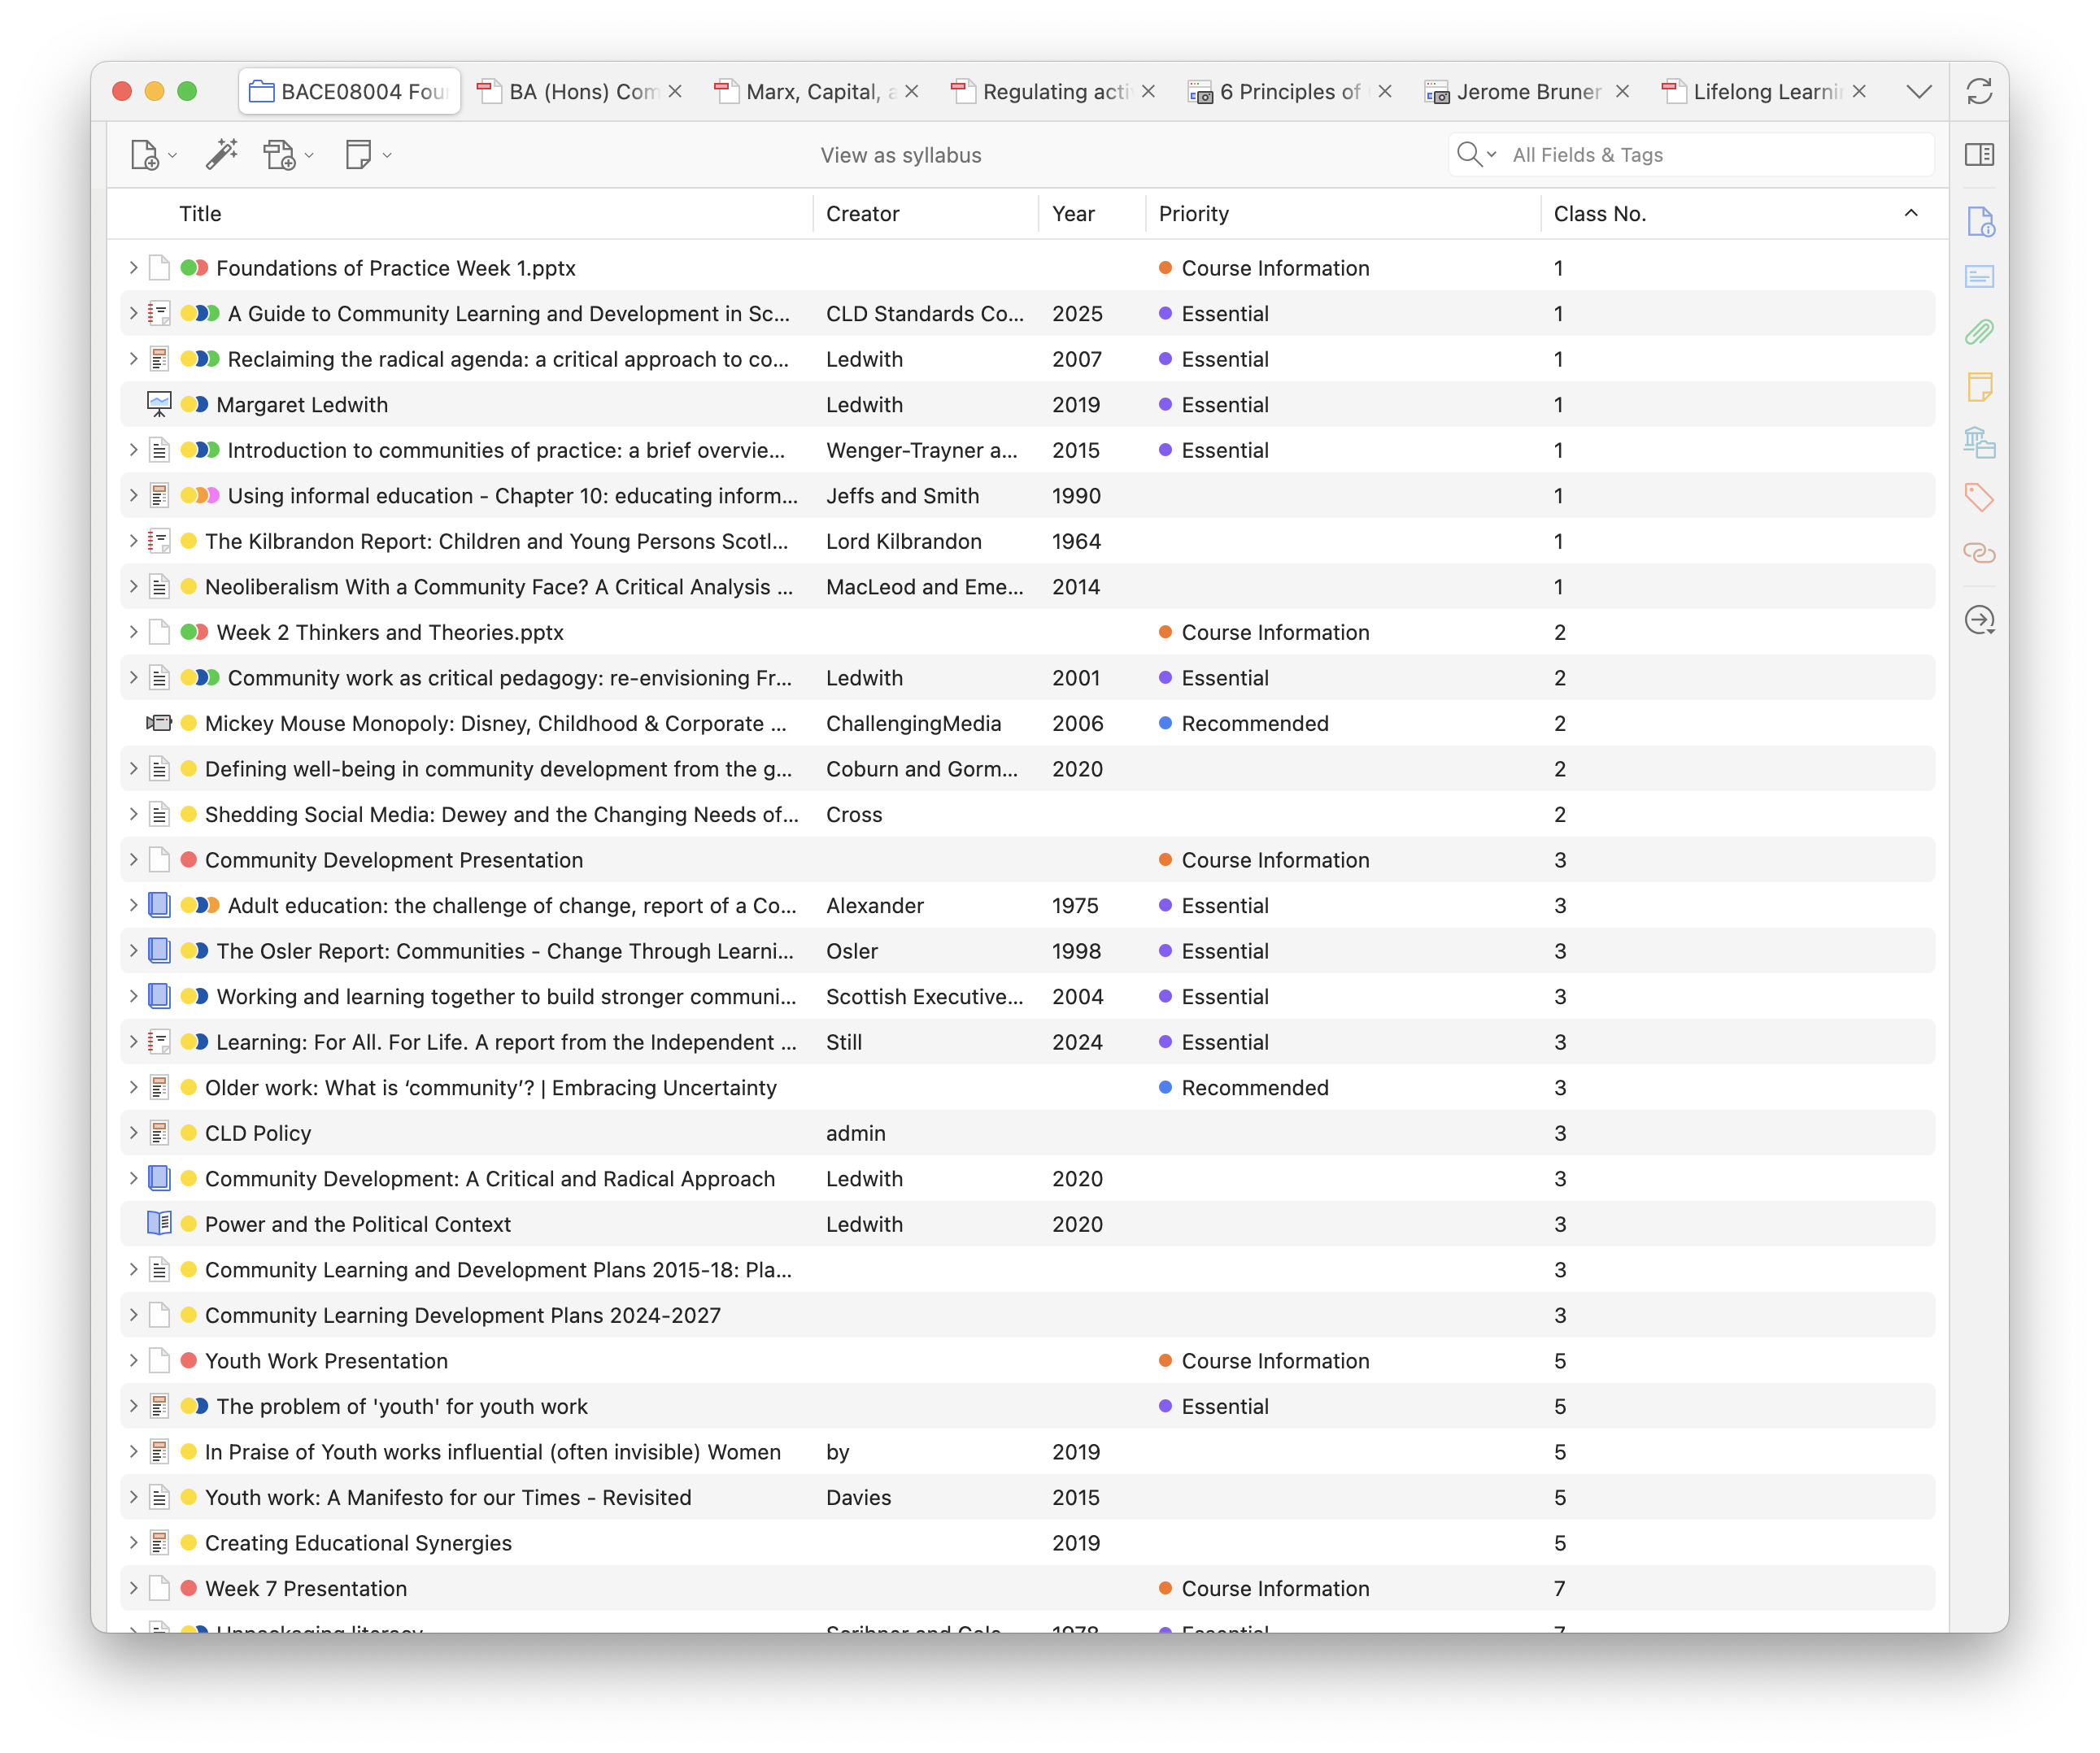The height and width of the screenshot is (1753, 2100).
Task: Sort by the Priority column header
Action: click(x=1193, y=214)
